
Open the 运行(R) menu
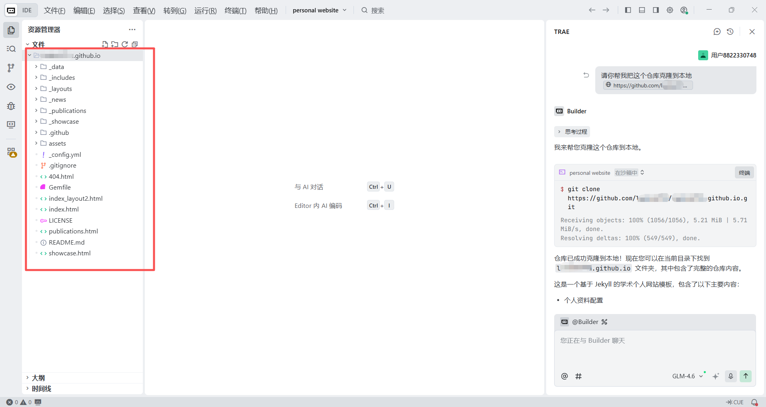(205, 10)
